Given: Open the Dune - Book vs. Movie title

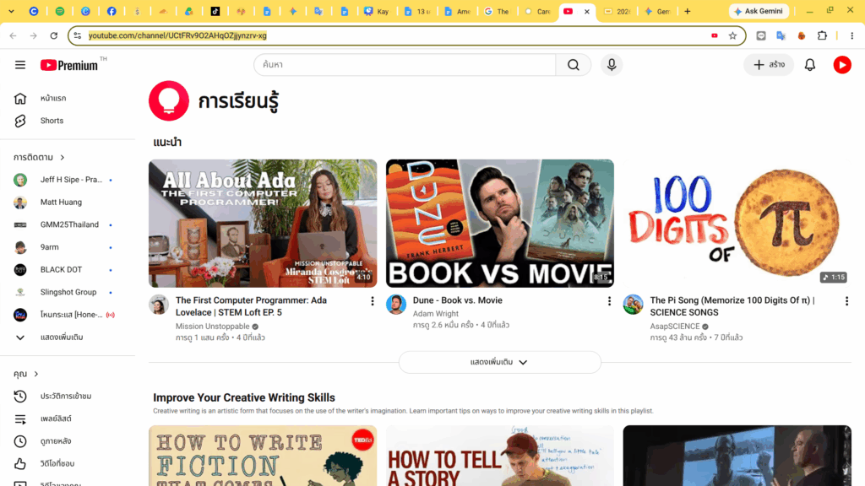Looking at the screenshot, I should point(457,300).
